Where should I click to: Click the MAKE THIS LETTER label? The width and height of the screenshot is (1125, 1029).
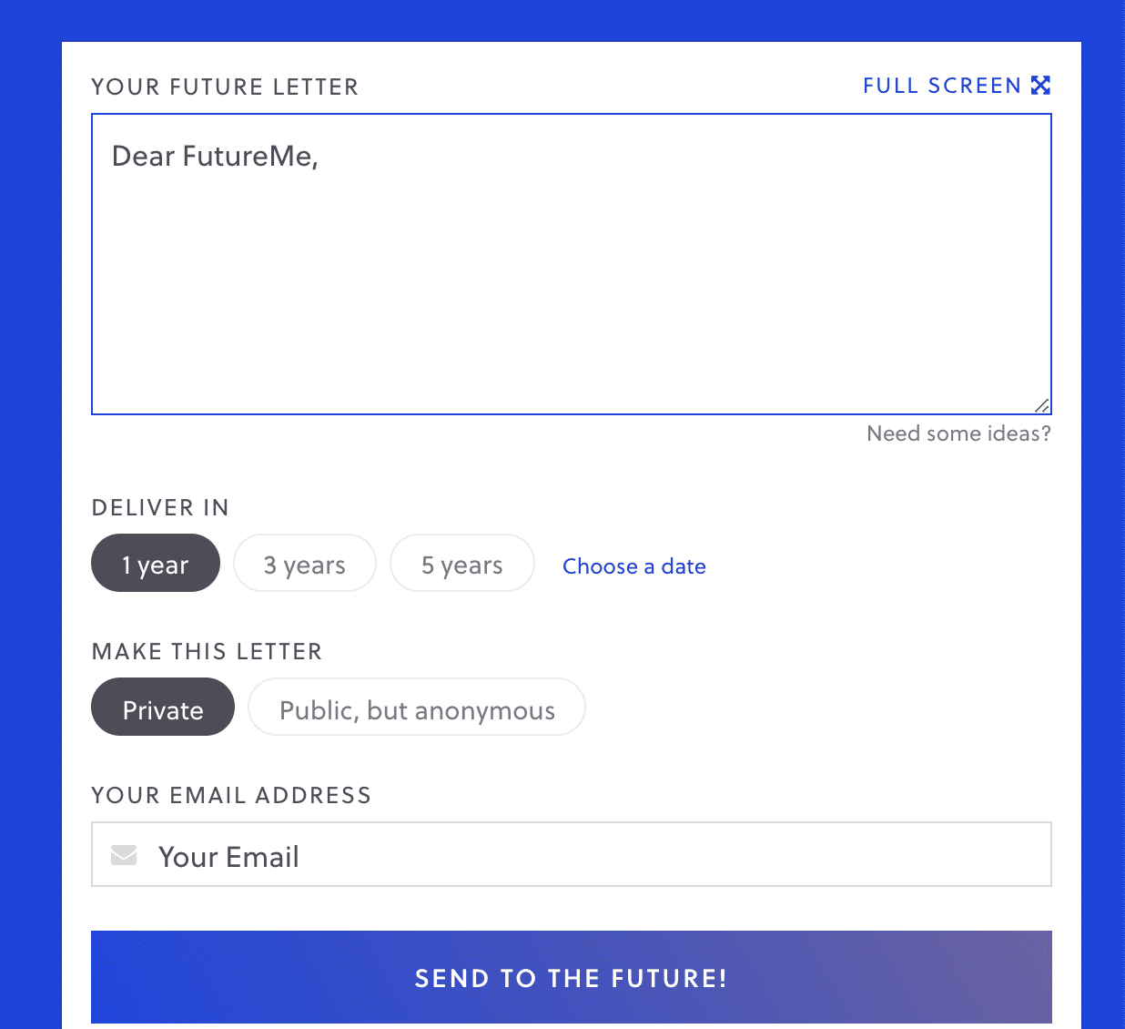(207, 652)
